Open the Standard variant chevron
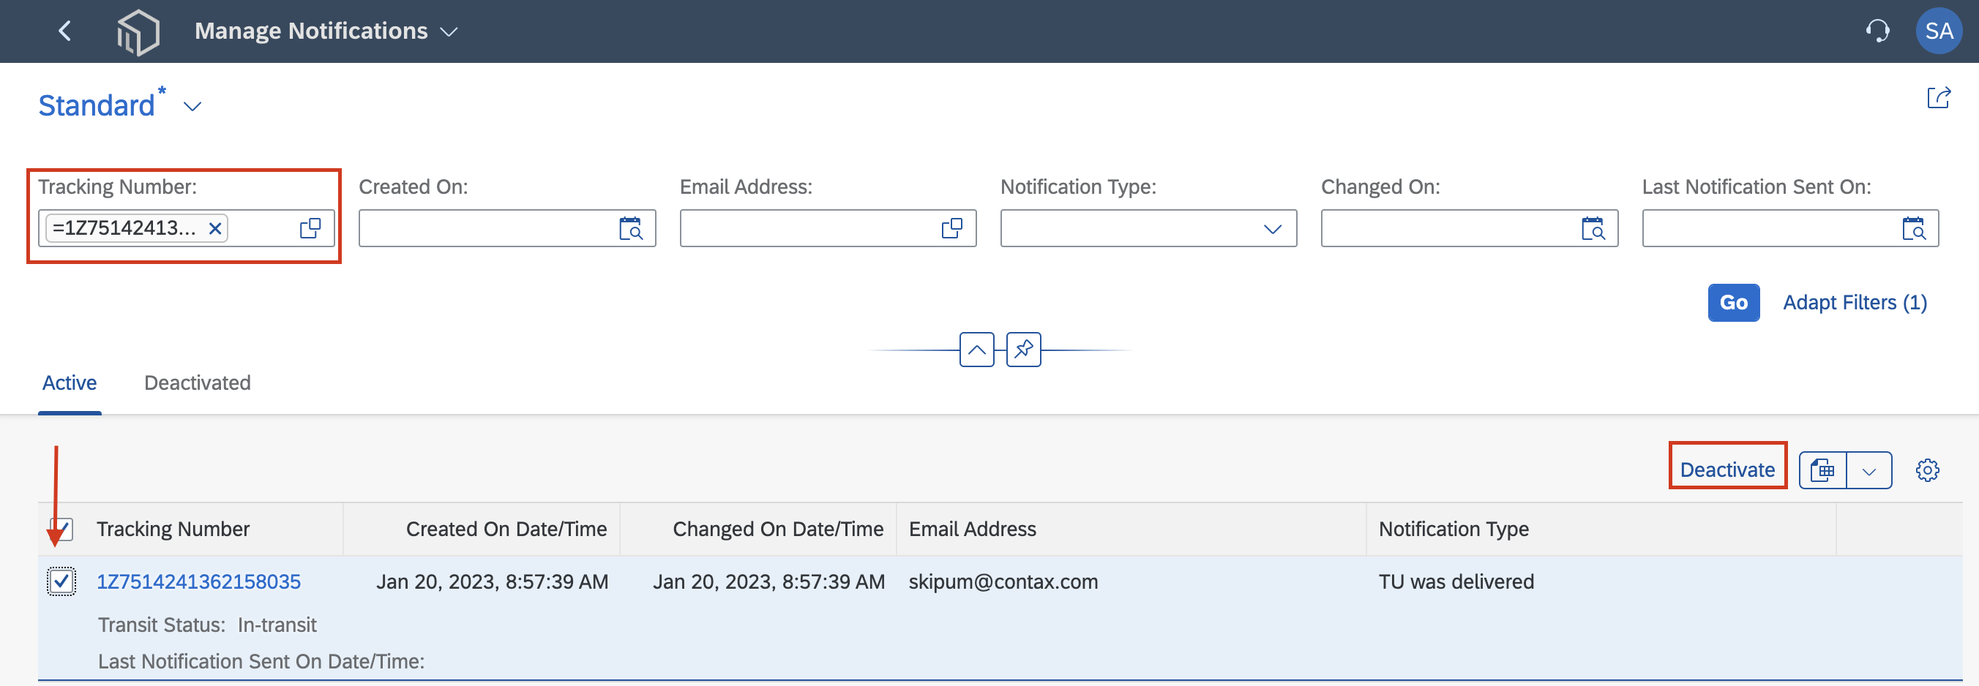1979x686 pixels. pyautogui.click(x=192, y=107)
